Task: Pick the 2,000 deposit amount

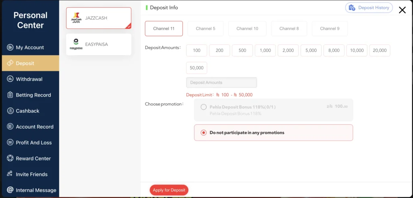Action: pyautogui.click(x=288, y=50)
